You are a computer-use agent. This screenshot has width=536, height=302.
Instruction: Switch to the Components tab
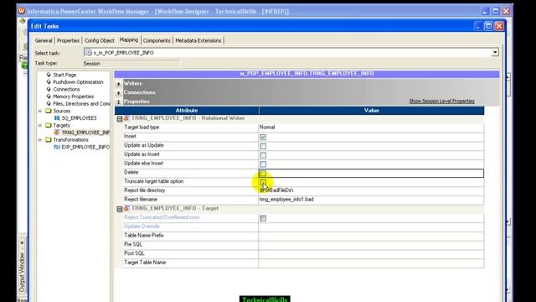click(x=157, y=40)
